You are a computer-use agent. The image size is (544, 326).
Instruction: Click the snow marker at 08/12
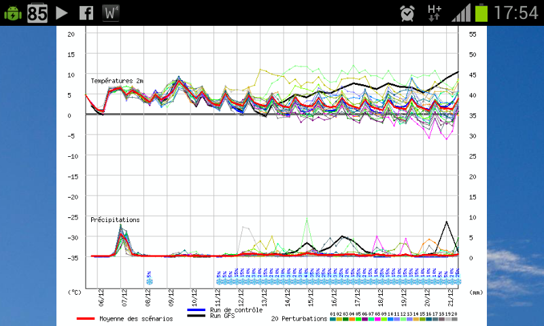[150, 282]
